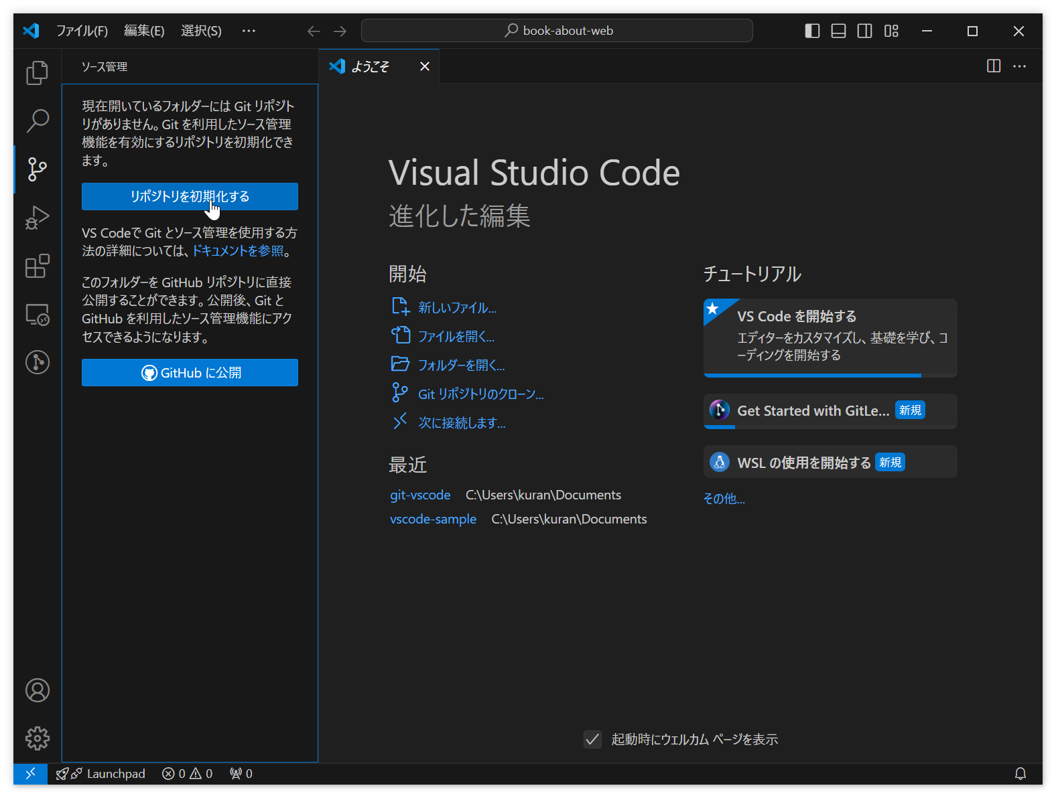Image resolution: width=1056 pixels, height=798 pixels.
Task: Open recent folder git-vscode
Action: [420, 495]
